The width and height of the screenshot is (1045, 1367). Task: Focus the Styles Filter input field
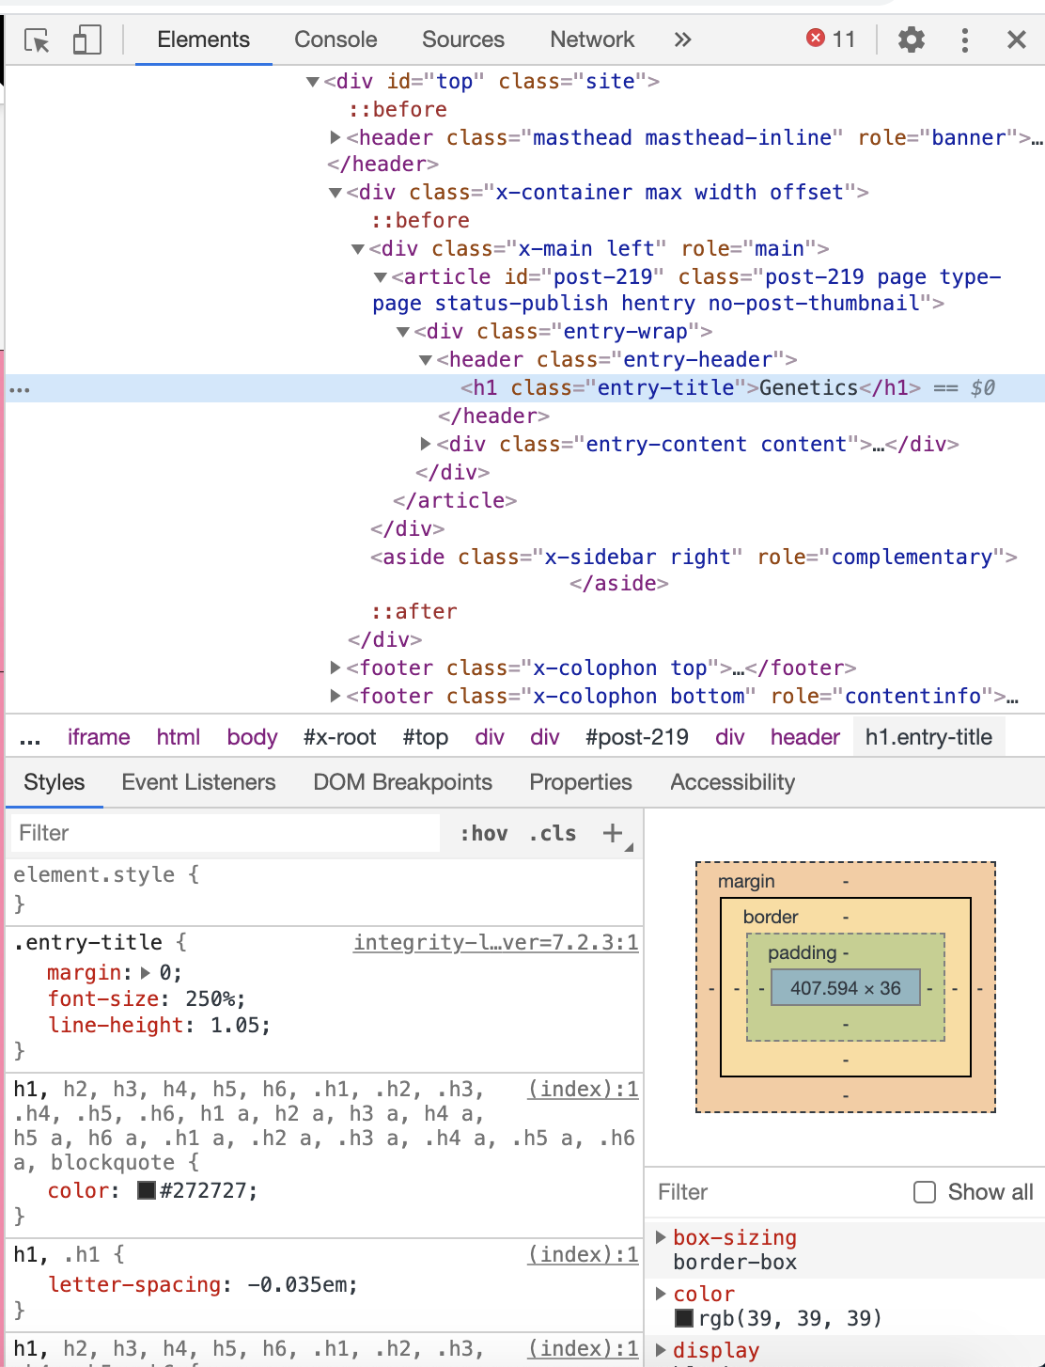pos(224,833)
